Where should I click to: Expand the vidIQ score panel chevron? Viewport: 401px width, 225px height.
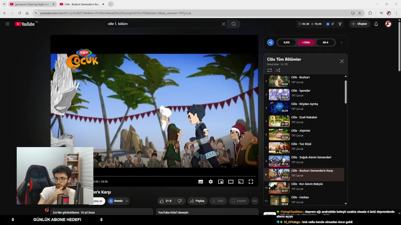[x=341, y=42]
